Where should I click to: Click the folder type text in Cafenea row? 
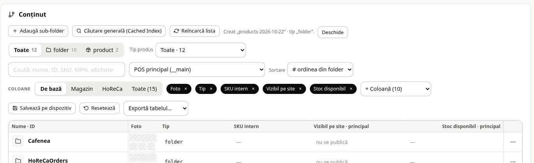pyautogui.click(x=174, y=142)
